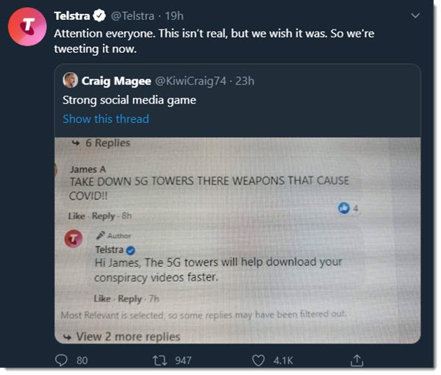Expand View 2 more replies
Screen dimensions: 441x375
(x=128, y=336)
